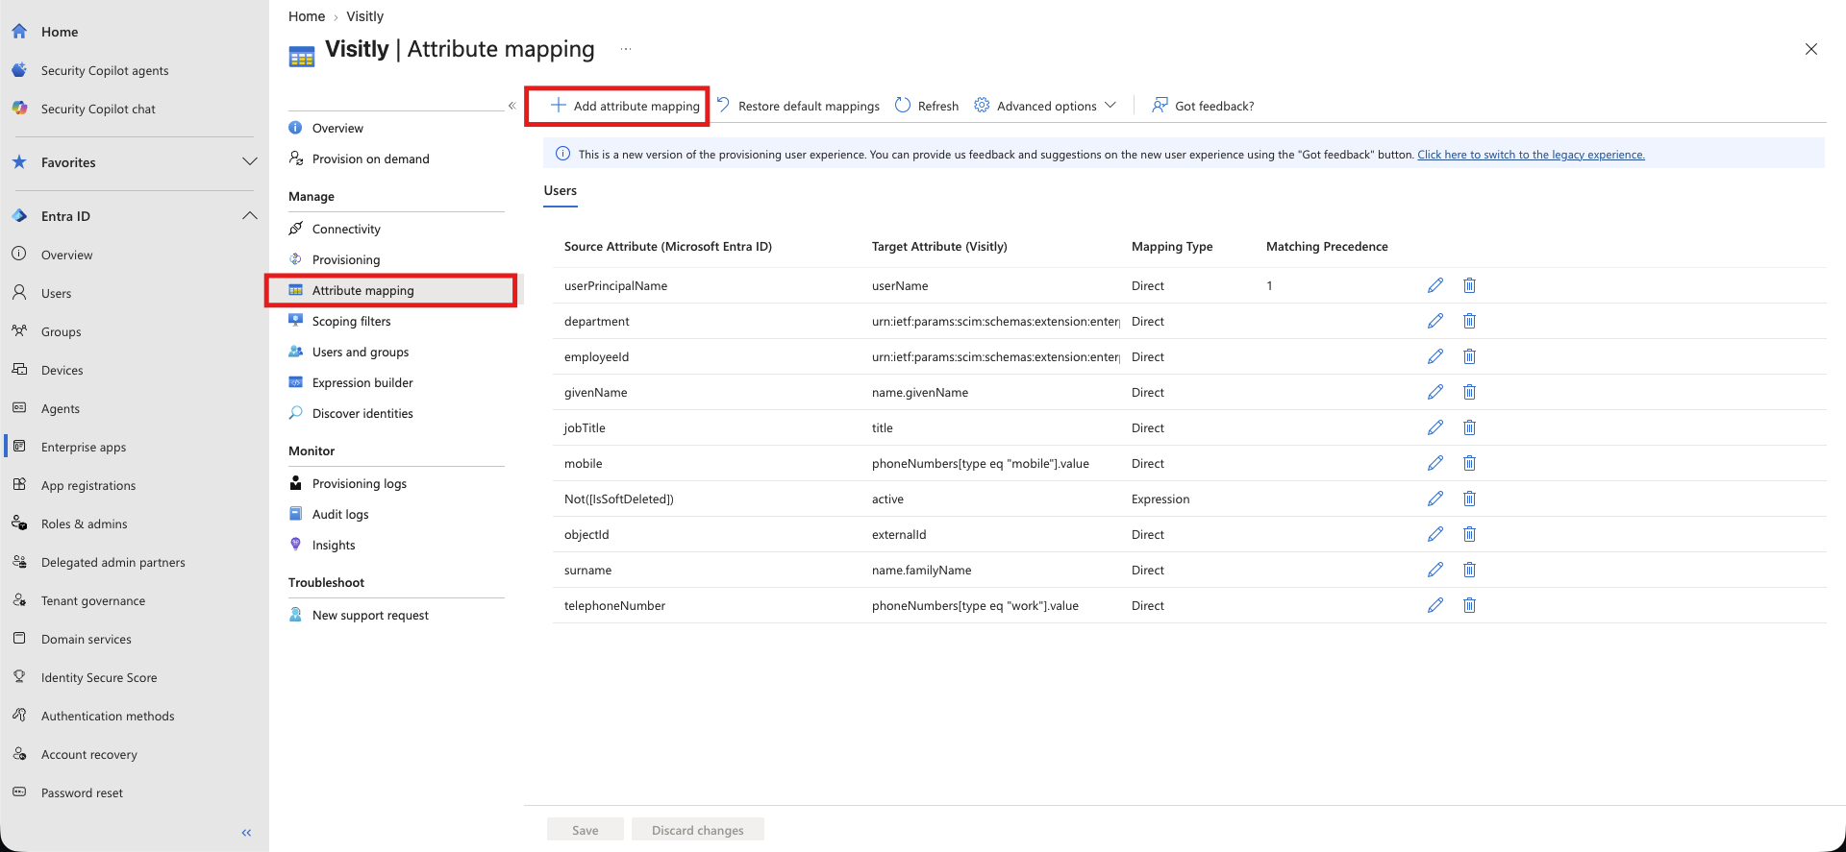Collapse the resource menu with double chevron

pos(511,106)
